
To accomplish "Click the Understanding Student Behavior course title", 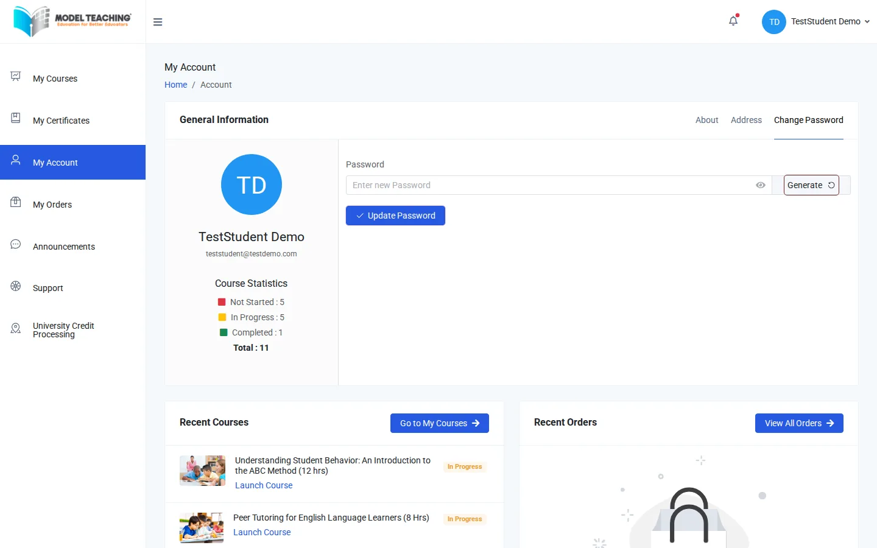I will pyautogui.click(x=333, y=465).
